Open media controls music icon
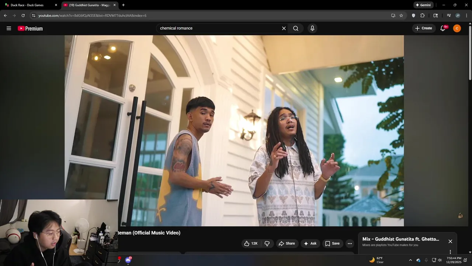The width and height of the screenshot is (472, 266). 449,16
